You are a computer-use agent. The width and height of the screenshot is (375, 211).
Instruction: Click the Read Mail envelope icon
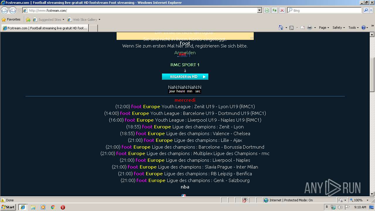(303, 28)
